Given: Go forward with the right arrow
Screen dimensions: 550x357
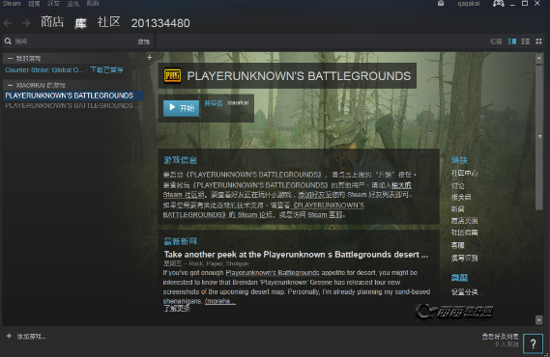Looking at the screenshot, I should (26, 23).
